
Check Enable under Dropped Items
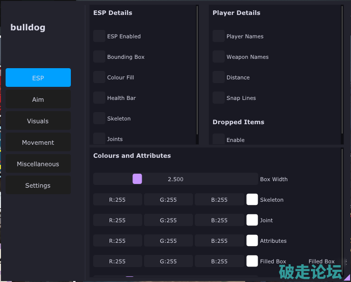point(219,139)
